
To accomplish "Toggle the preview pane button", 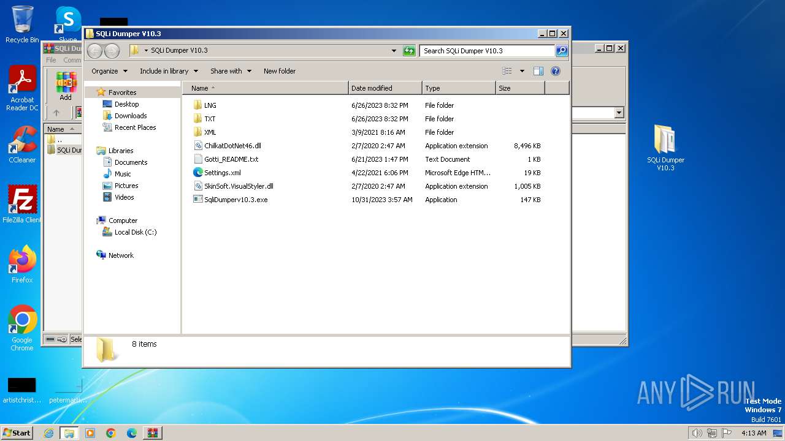I will (x=538, y=71).
